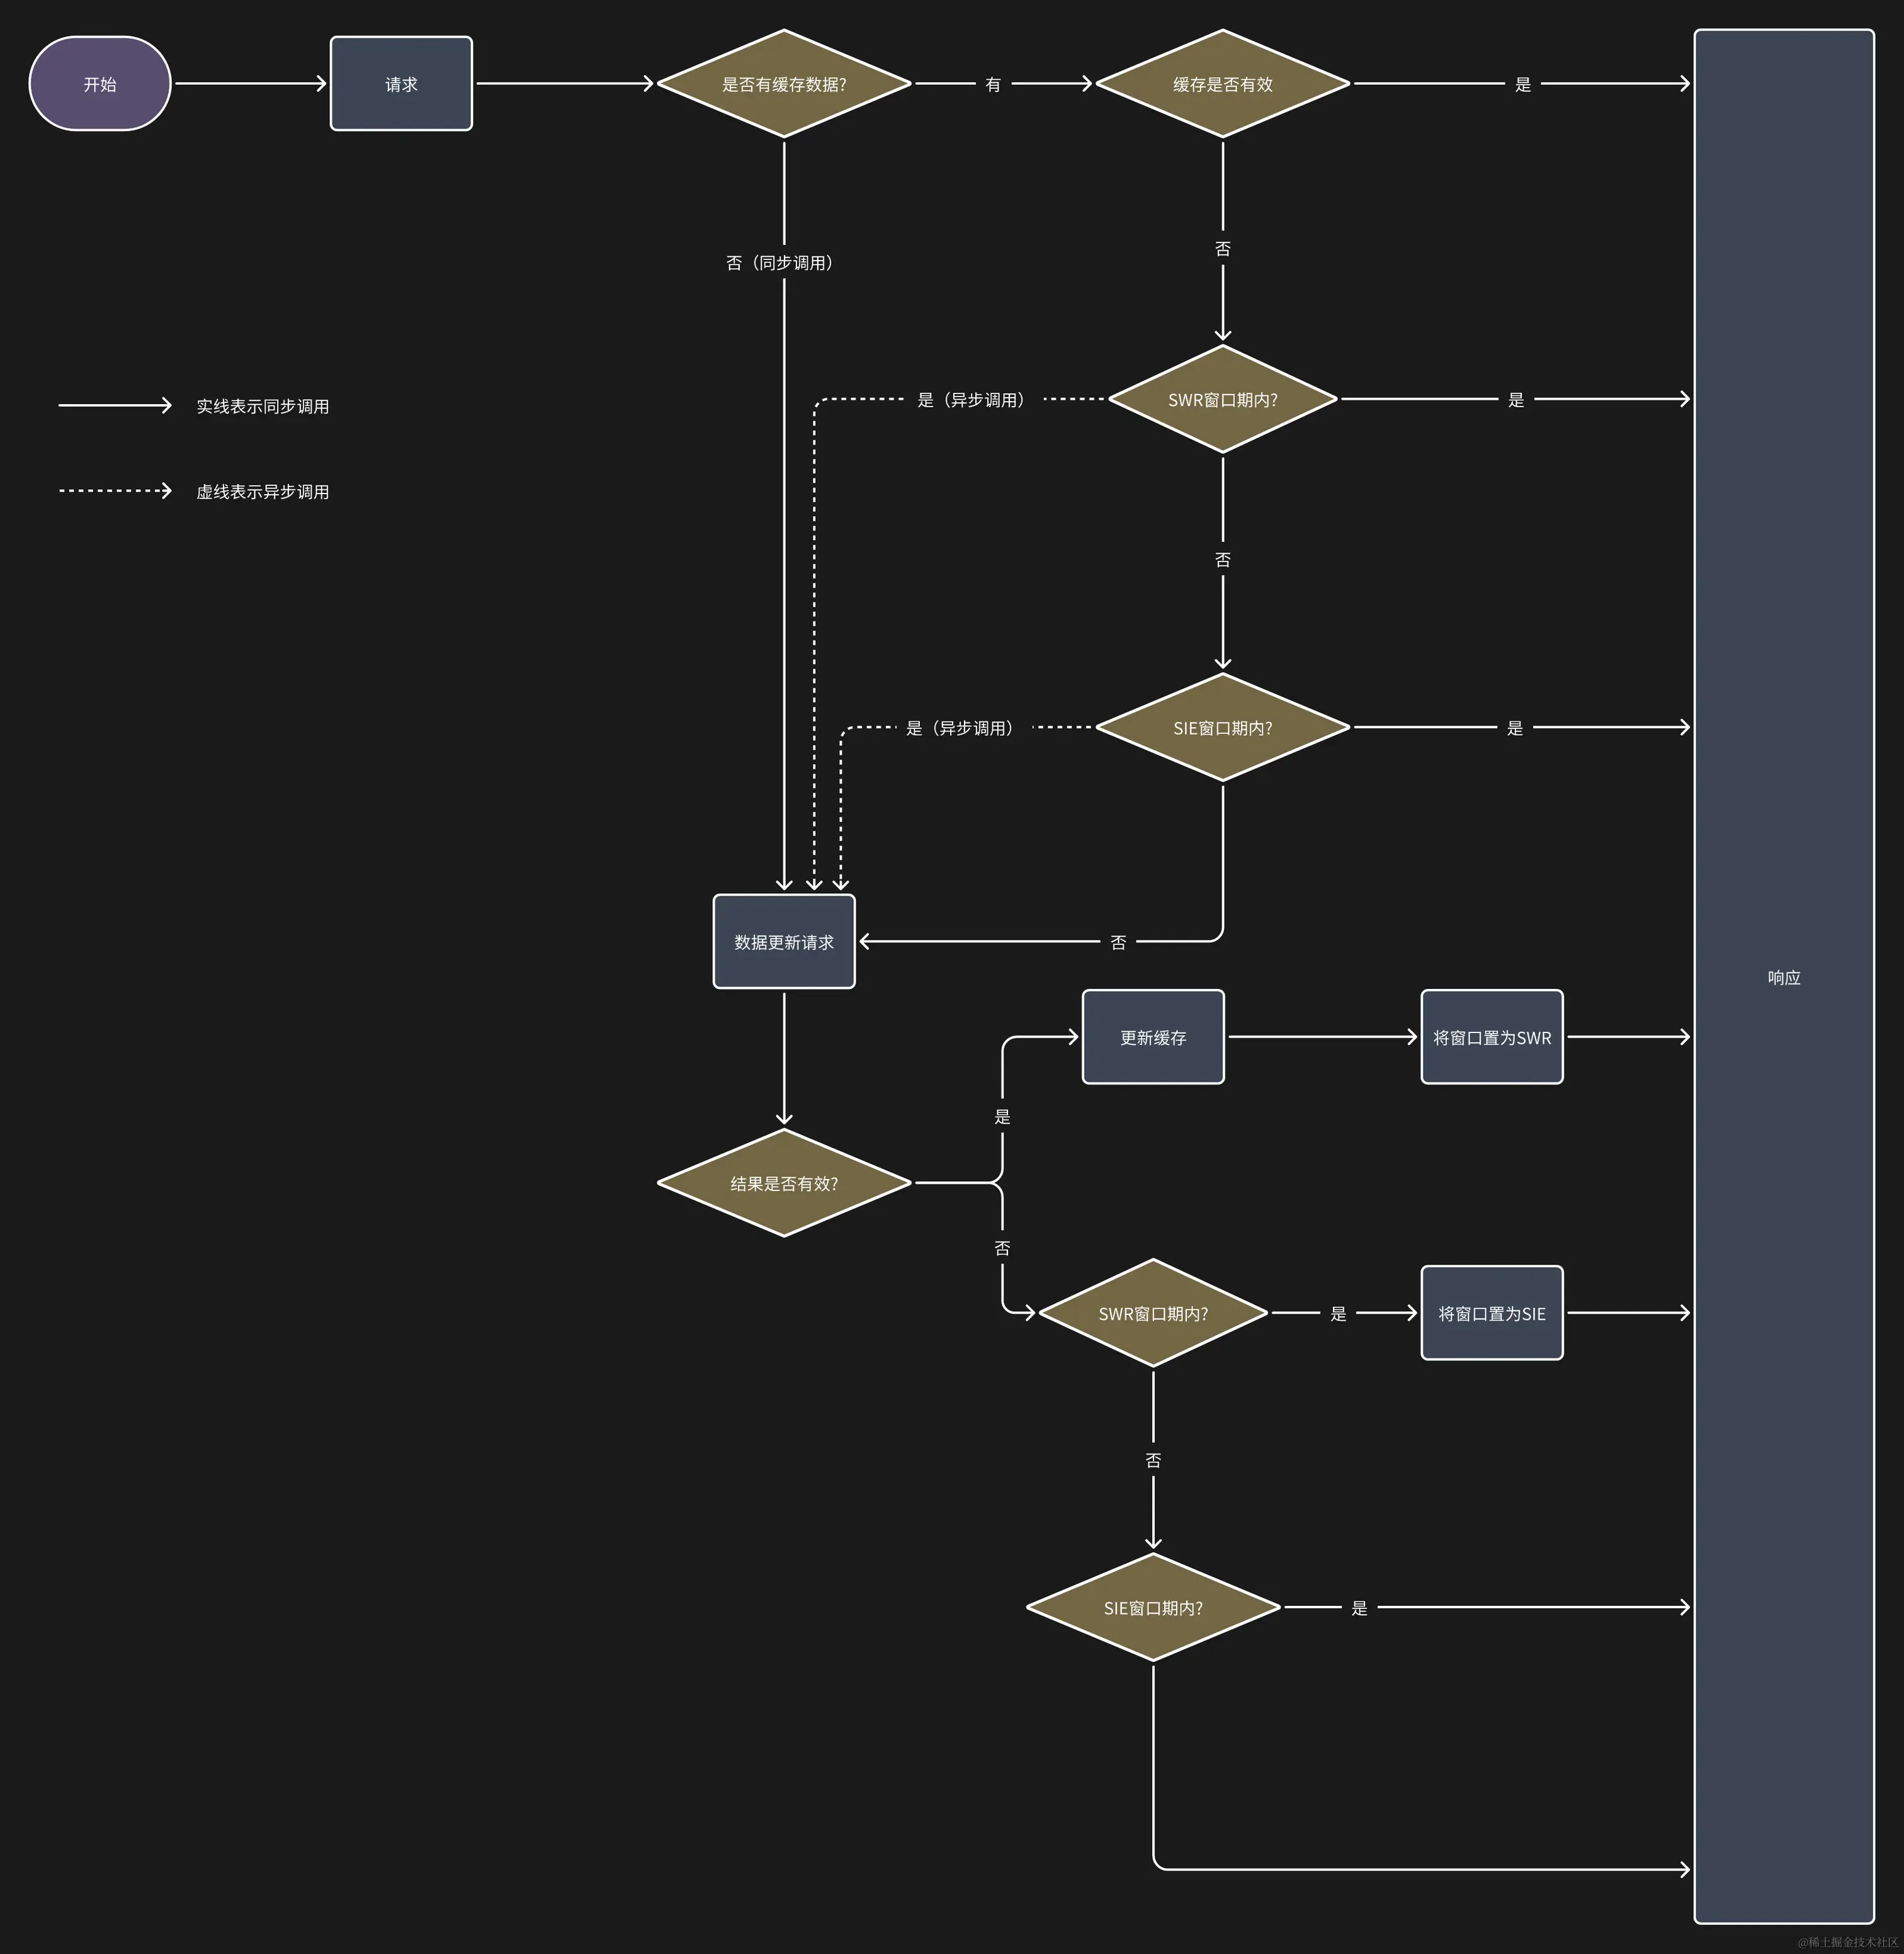Select the 请求 request box
This screenshot has width=1904, height=1954.
coord(401,84)
